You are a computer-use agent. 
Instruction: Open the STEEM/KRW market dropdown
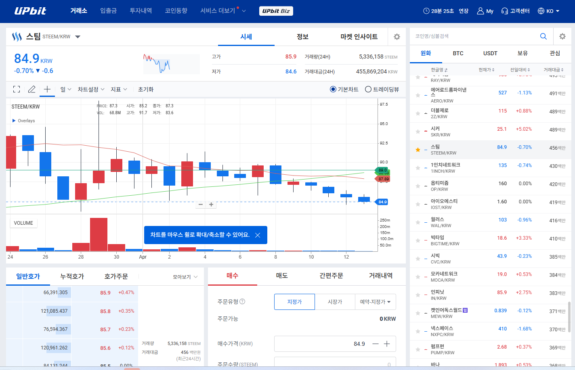(x=78, y=37)
